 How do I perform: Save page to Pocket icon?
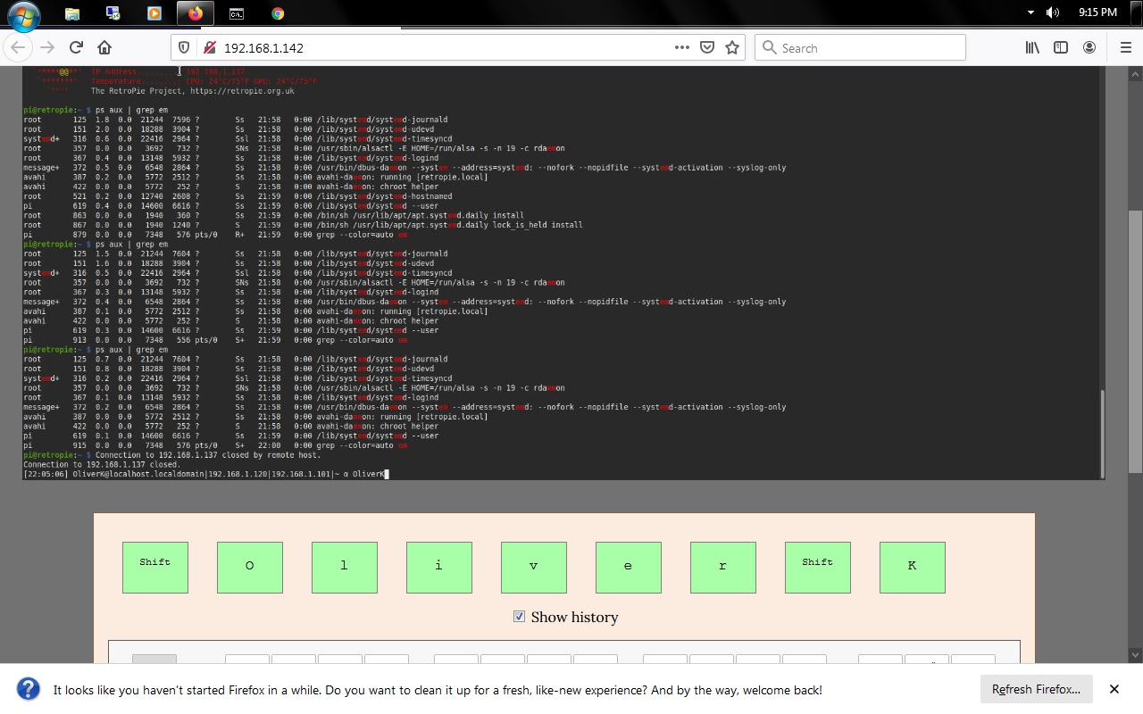708,47
